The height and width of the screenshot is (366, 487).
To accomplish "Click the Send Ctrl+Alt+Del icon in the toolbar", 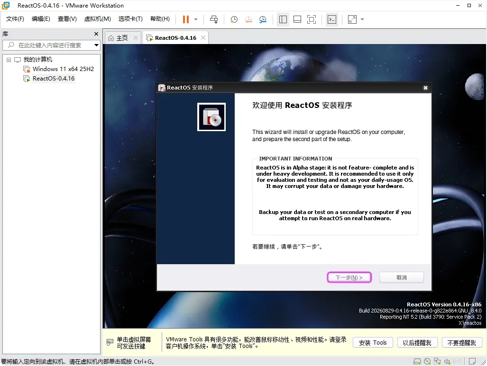I will [214, 19].
